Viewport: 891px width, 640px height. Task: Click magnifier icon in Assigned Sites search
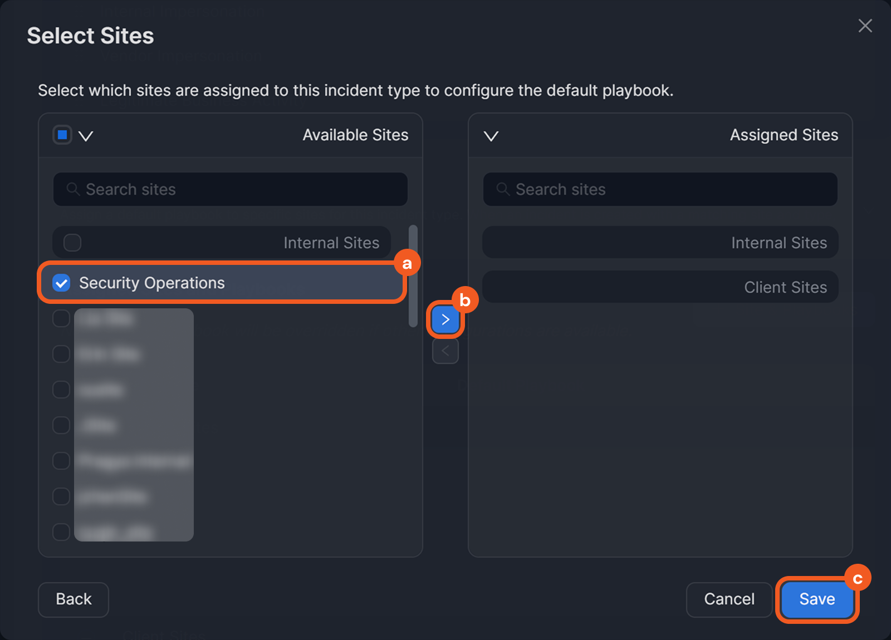pyautogui.click(x=503, y=189)
